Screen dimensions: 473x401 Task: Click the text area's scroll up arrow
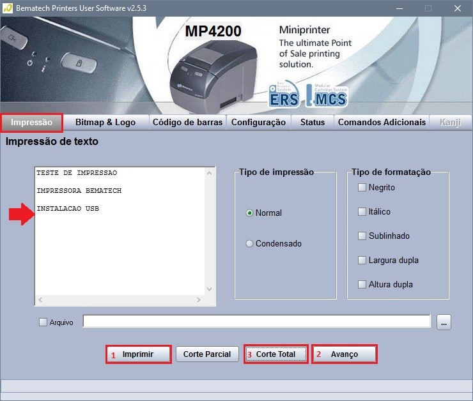click(209, 173)
